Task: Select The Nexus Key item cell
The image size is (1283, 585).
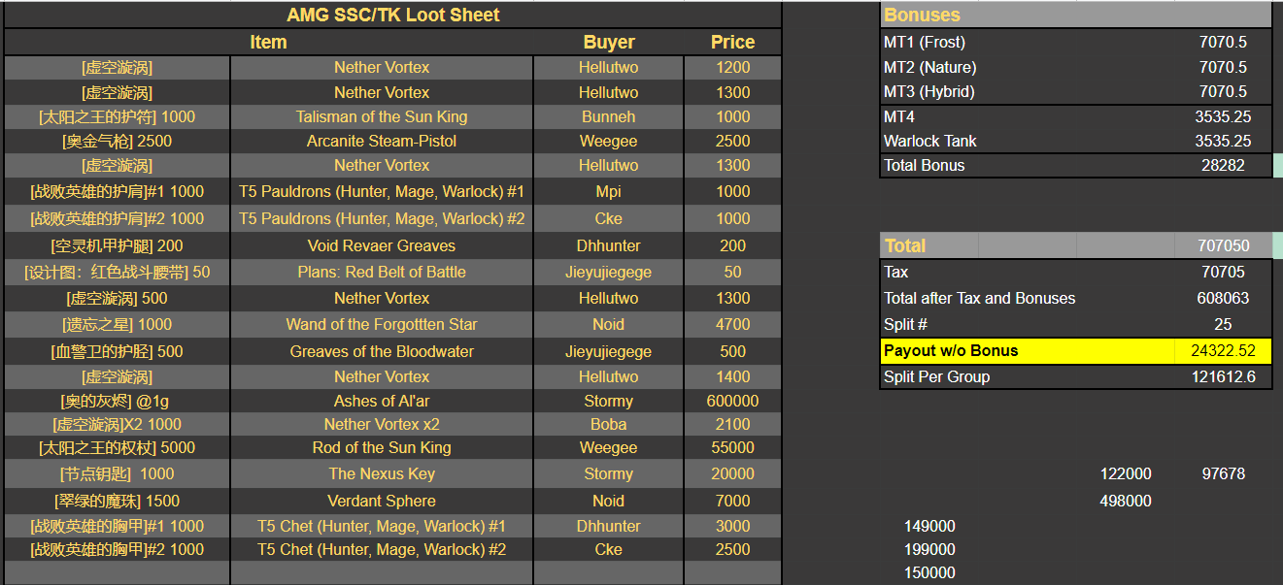Action: (382, 473)
